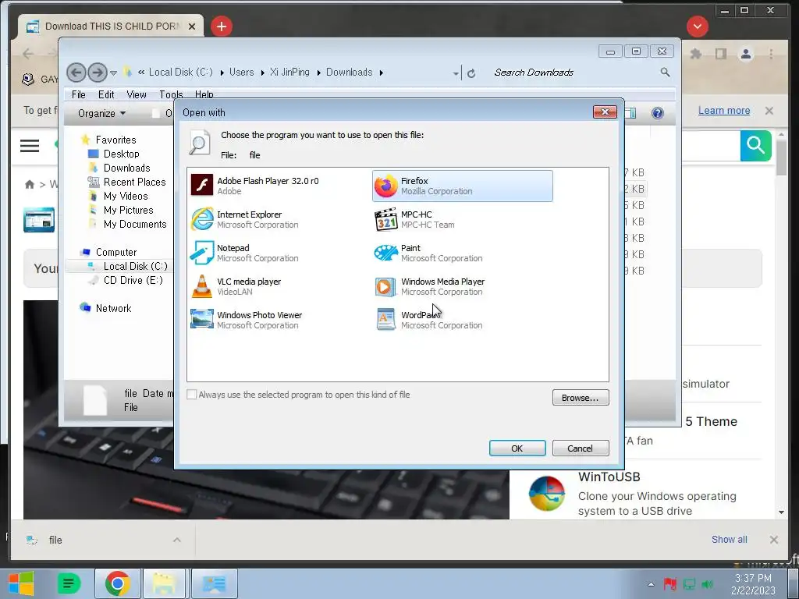The height and width of the screenshot is (599, 799).
Task: Open Edit menu in Explorer window
Action: [x=106, y=94]
